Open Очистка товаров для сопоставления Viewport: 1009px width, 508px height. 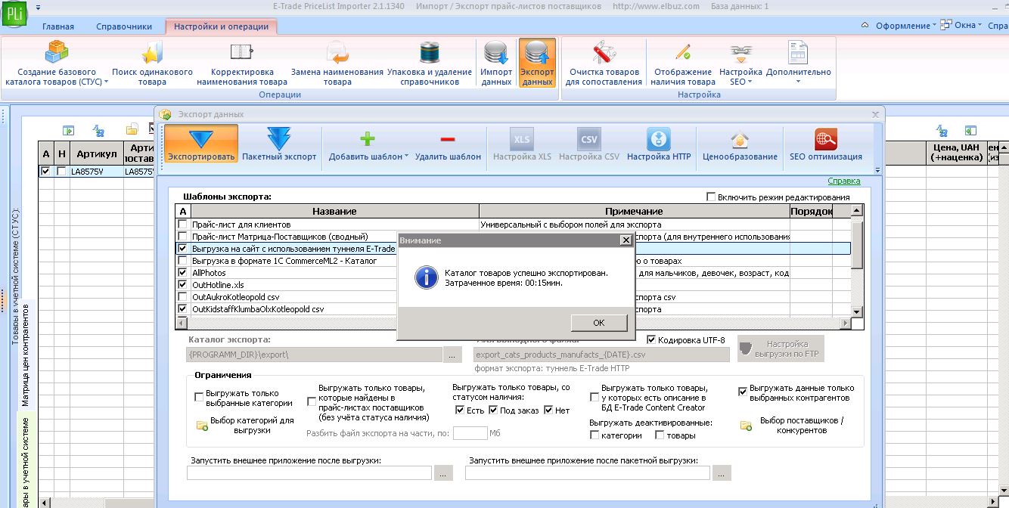tap(604, 63)
